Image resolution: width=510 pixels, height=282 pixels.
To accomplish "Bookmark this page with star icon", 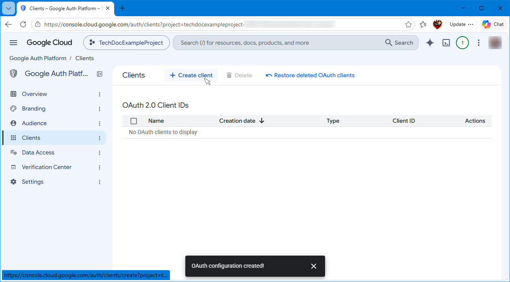I will [408, 24].
